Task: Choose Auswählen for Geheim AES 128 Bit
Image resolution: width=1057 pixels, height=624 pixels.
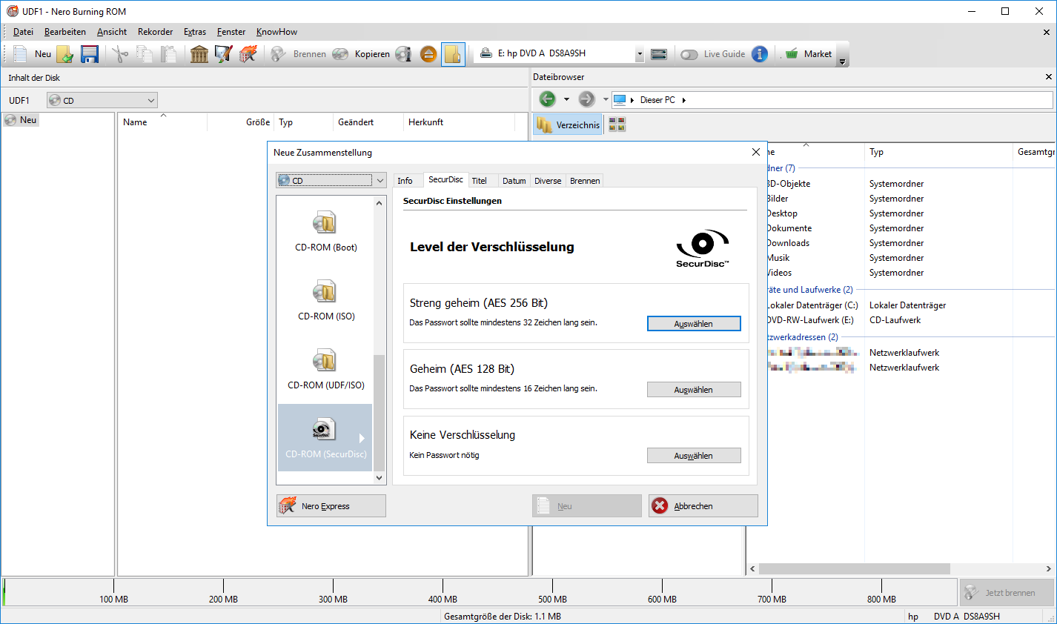Action: point(693,390)
